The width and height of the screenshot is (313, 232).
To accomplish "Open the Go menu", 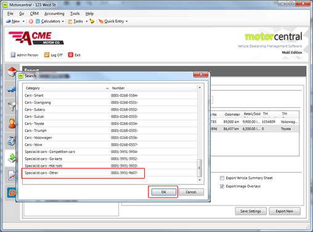I will (22, 14).
